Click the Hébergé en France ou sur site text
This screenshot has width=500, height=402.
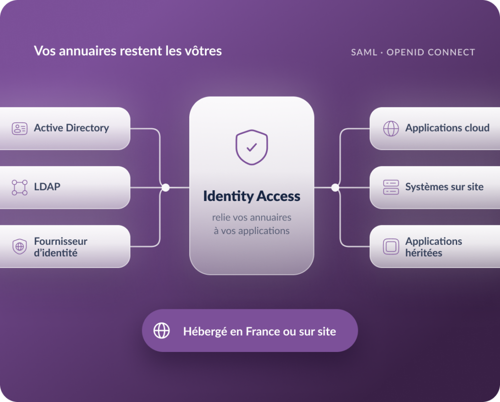point(260,332)
